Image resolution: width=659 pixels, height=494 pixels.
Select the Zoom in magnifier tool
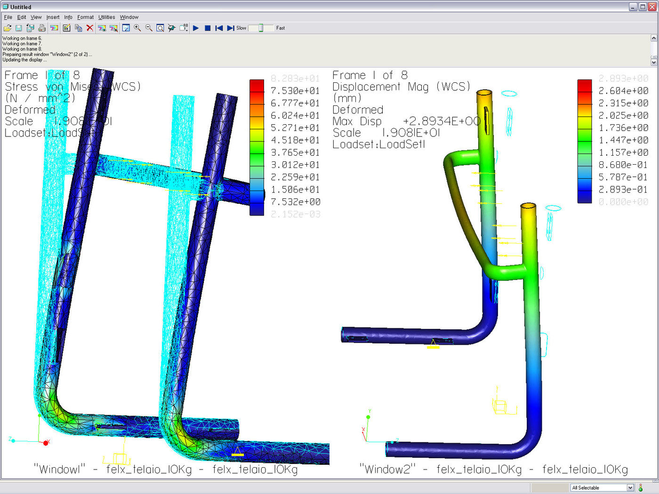pyautogui.click(x=137, y=28)
